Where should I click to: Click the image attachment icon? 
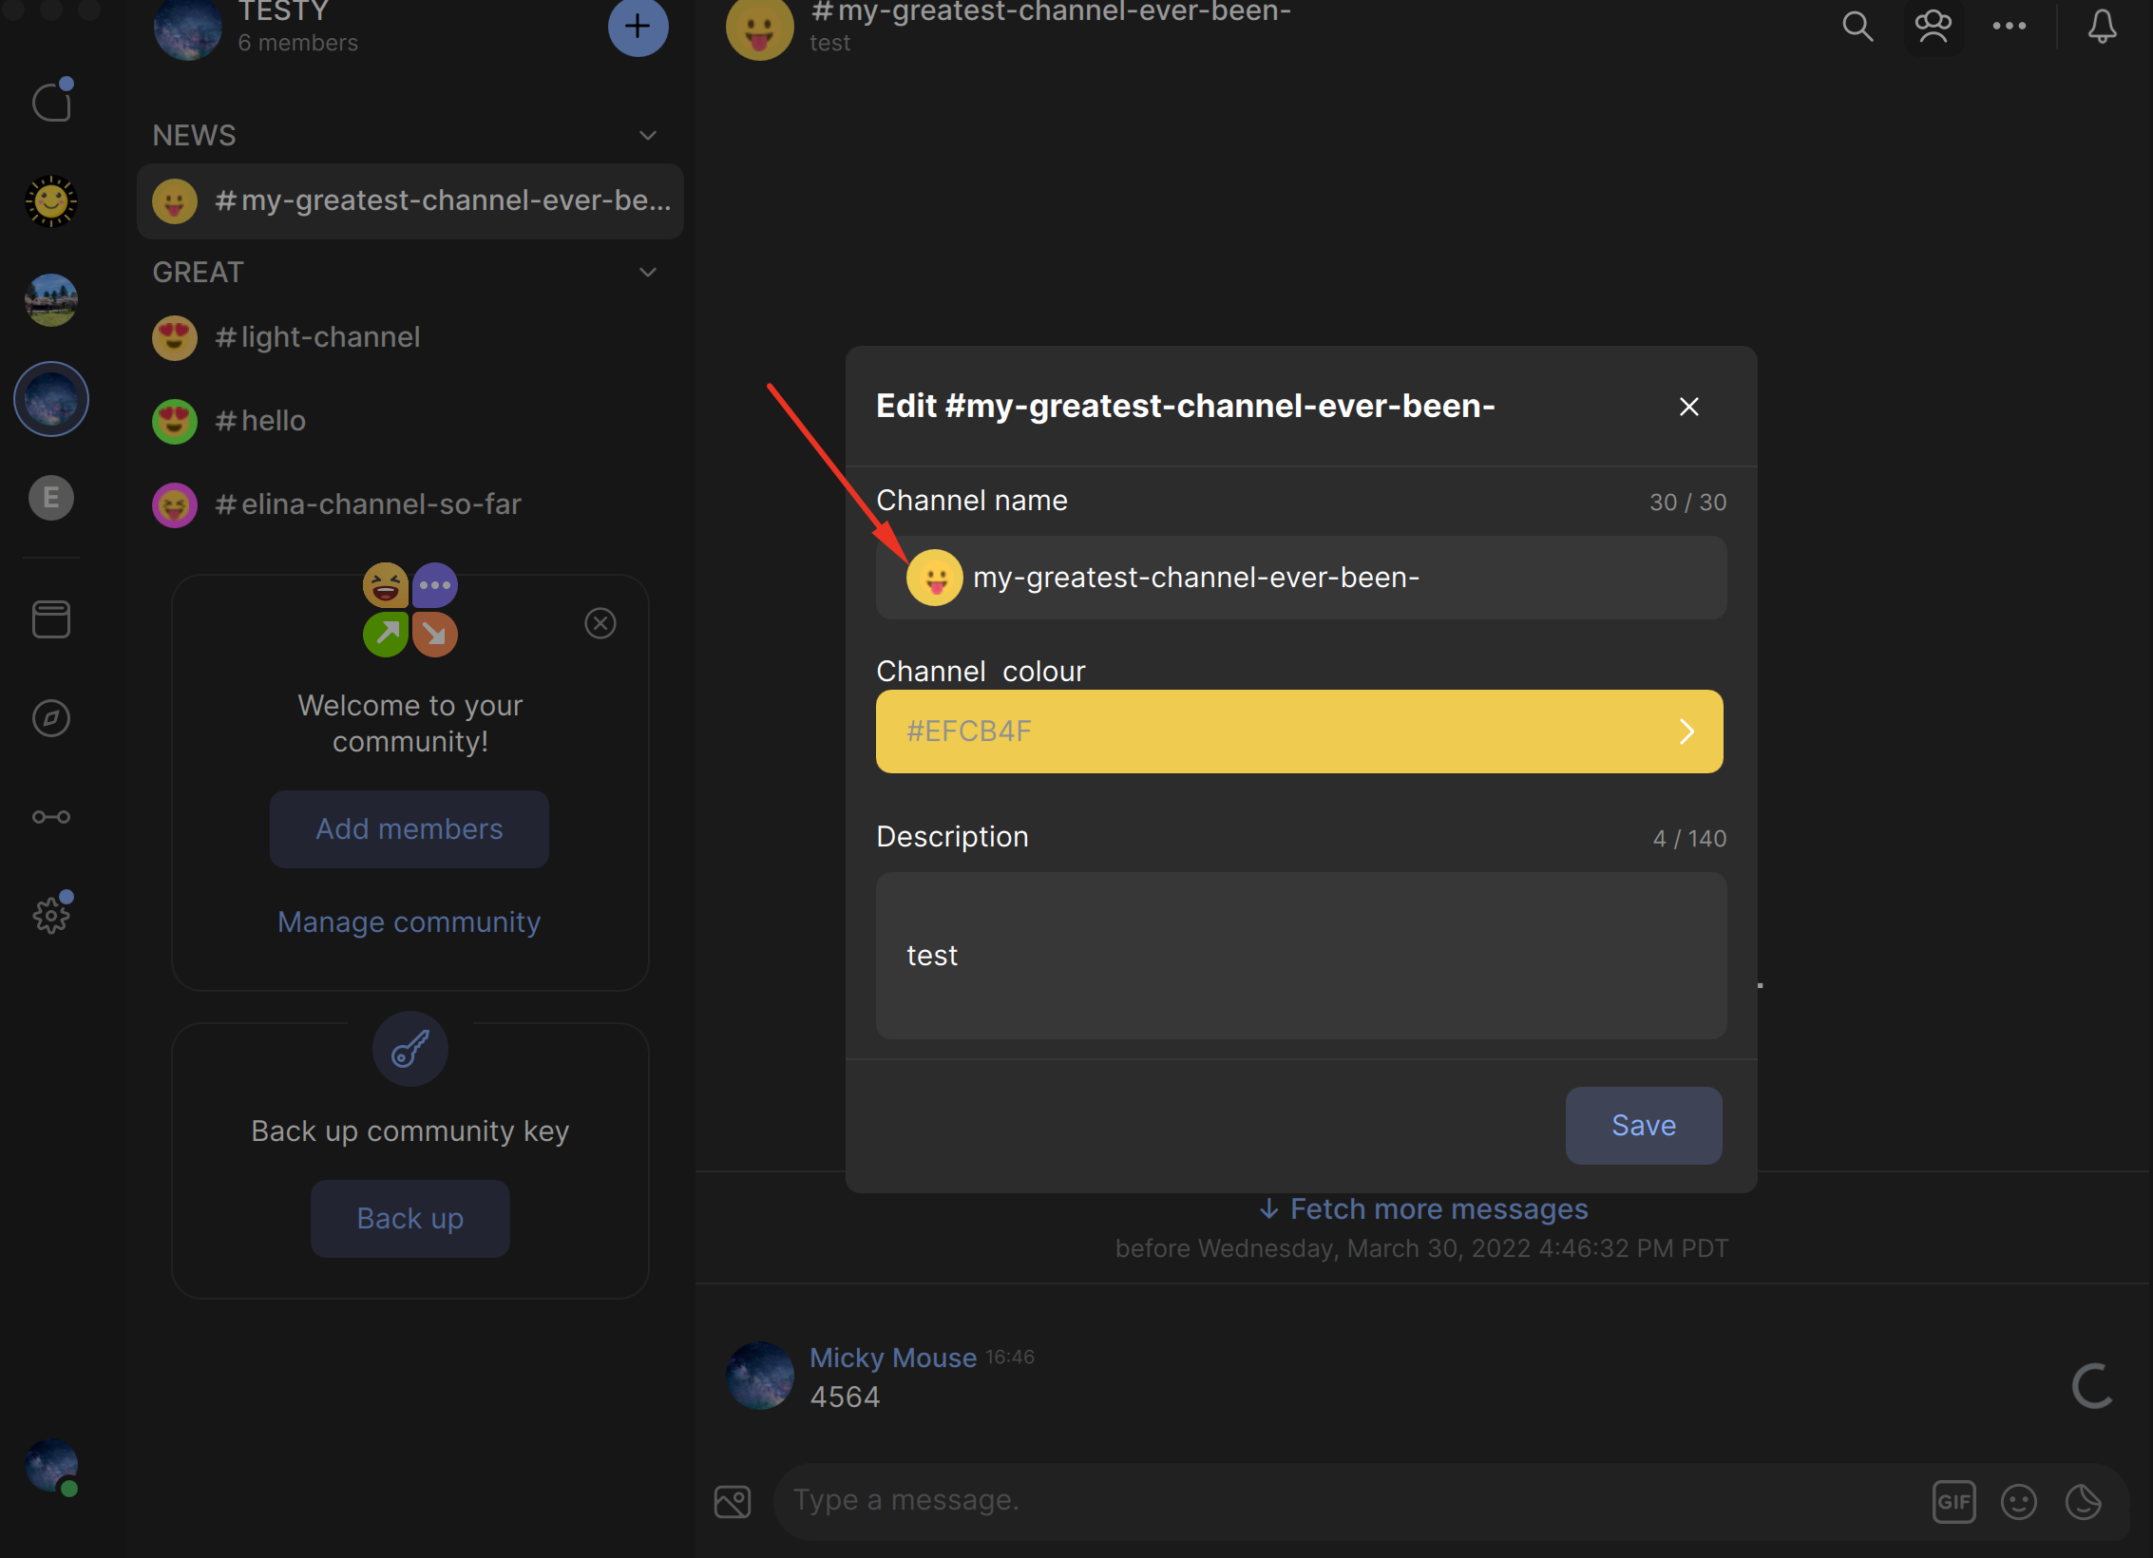(732, 1501)
